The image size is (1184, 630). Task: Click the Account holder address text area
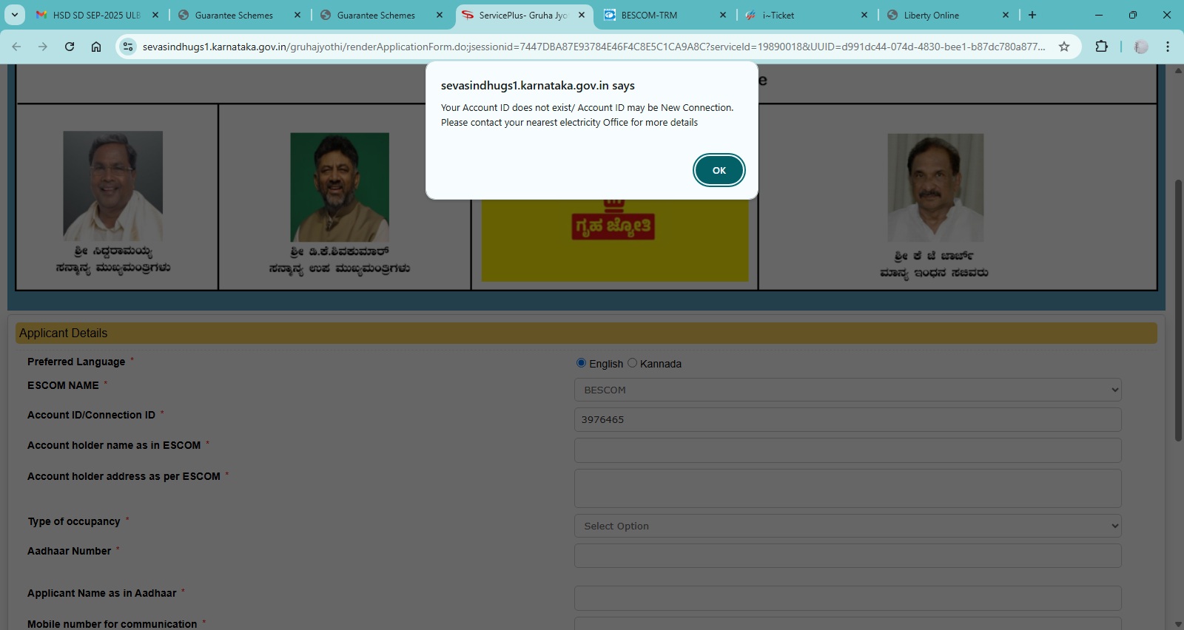click(x=847, y=488)
